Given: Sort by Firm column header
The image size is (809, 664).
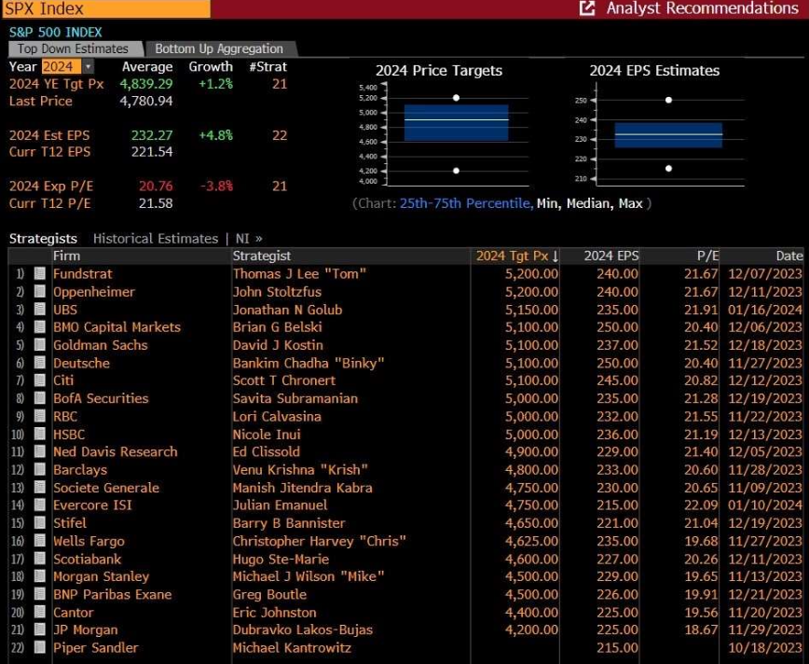Looking at the screenshot, I should pos(142,256).
